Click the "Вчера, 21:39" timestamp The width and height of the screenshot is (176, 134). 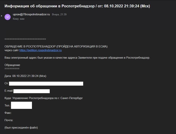pyautogui.click(x=59, y=15)
